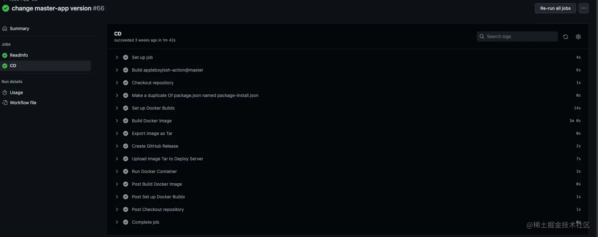This screenshot has width=598, height=237.
Task: Click into the Search logs field
Action: tap(517, 36)
